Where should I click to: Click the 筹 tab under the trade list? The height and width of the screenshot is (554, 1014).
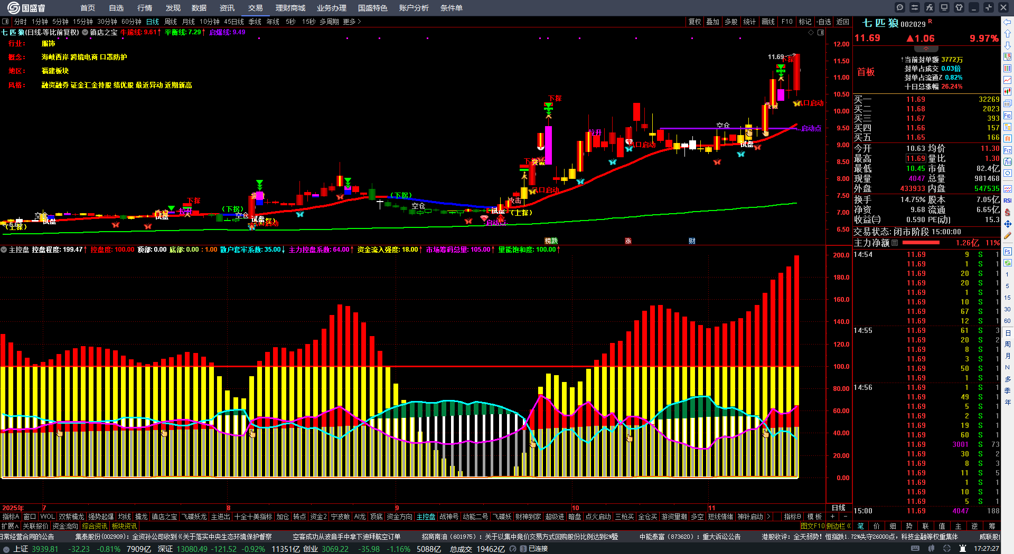[992, 526]
